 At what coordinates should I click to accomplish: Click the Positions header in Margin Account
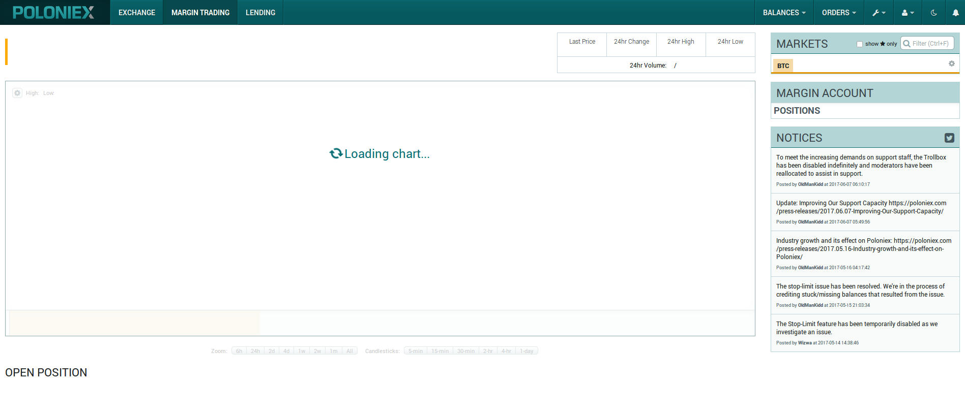pyautogui.click(x=797, y=111)
